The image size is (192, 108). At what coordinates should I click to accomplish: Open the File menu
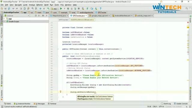(2, 5)
